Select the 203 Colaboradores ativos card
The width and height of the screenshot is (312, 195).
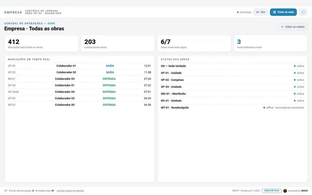click(x=118, y=43)
